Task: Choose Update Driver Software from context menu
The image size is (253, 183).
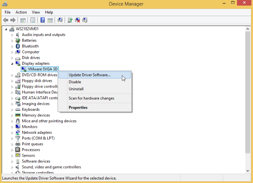Action: coord(89,75)
